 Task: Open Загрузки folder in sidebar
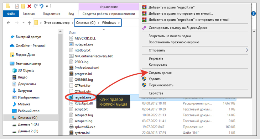click(25, 91)
